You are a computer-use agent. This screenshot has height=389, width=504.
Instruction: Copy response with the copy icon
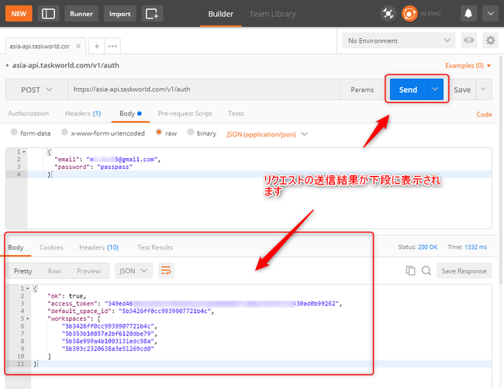410,270
